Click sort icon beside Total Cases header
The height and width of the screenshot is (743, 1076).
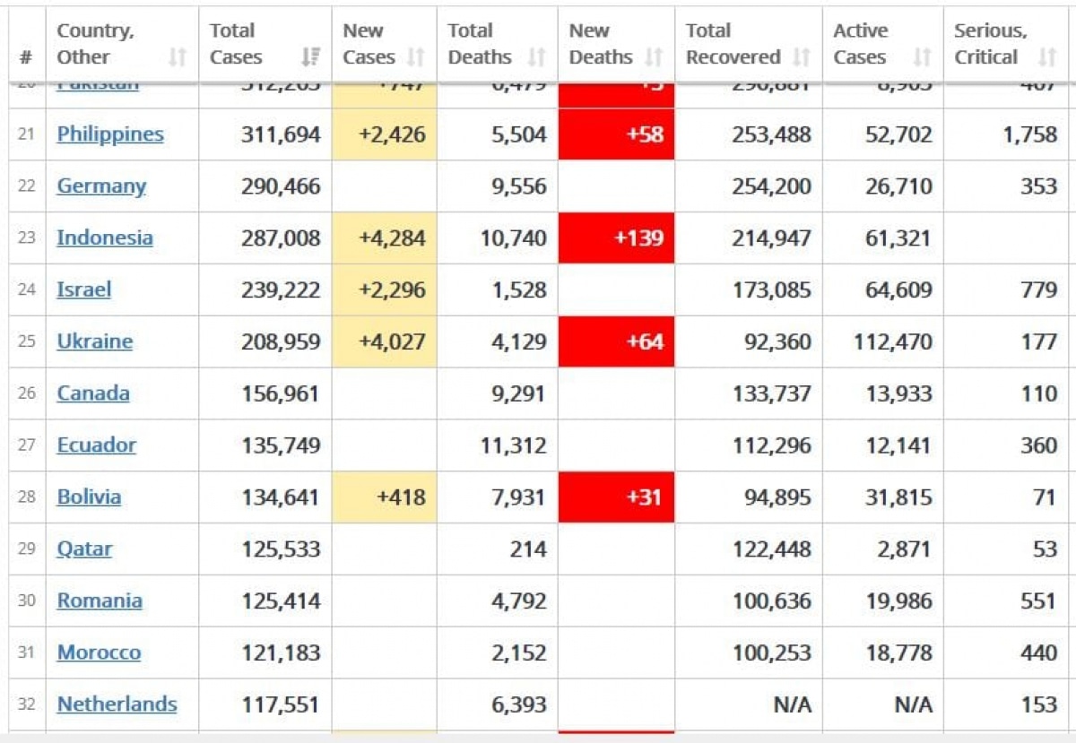(310, 57)
